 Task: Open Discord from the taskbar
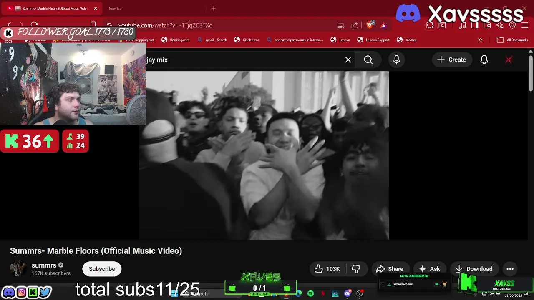[348, 294]
